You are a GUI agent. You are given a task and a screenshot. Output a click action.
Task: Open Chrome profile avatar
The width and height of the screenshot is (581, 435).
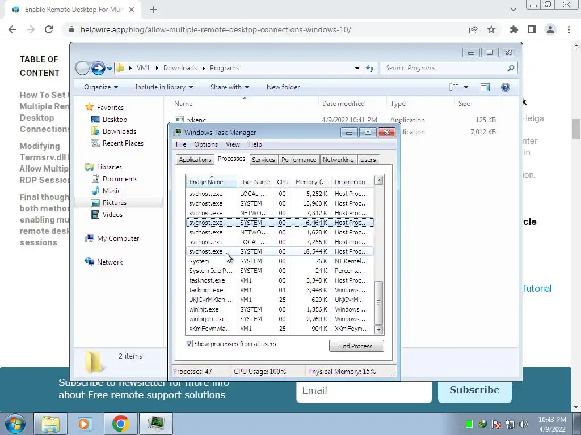click(x=550, y=29)
